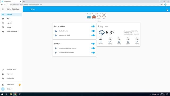Open File Explorer from the taskbar

tap(11, 94)
